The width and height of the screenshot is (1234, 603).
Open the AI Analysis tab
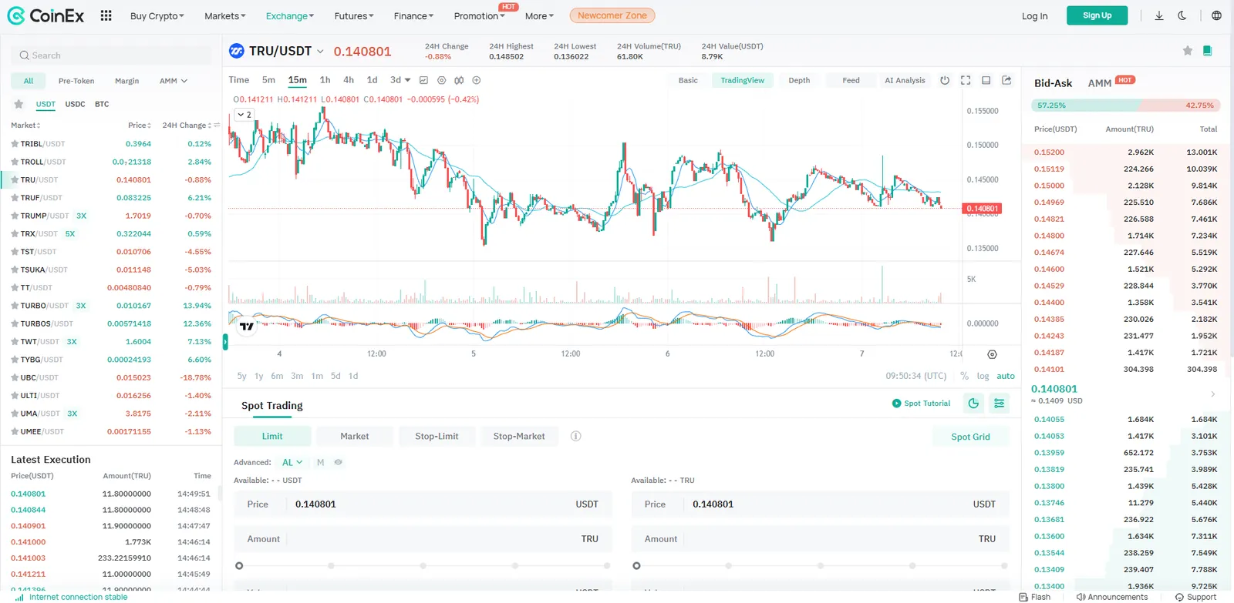pyautogui.click(x=905, y=80)
